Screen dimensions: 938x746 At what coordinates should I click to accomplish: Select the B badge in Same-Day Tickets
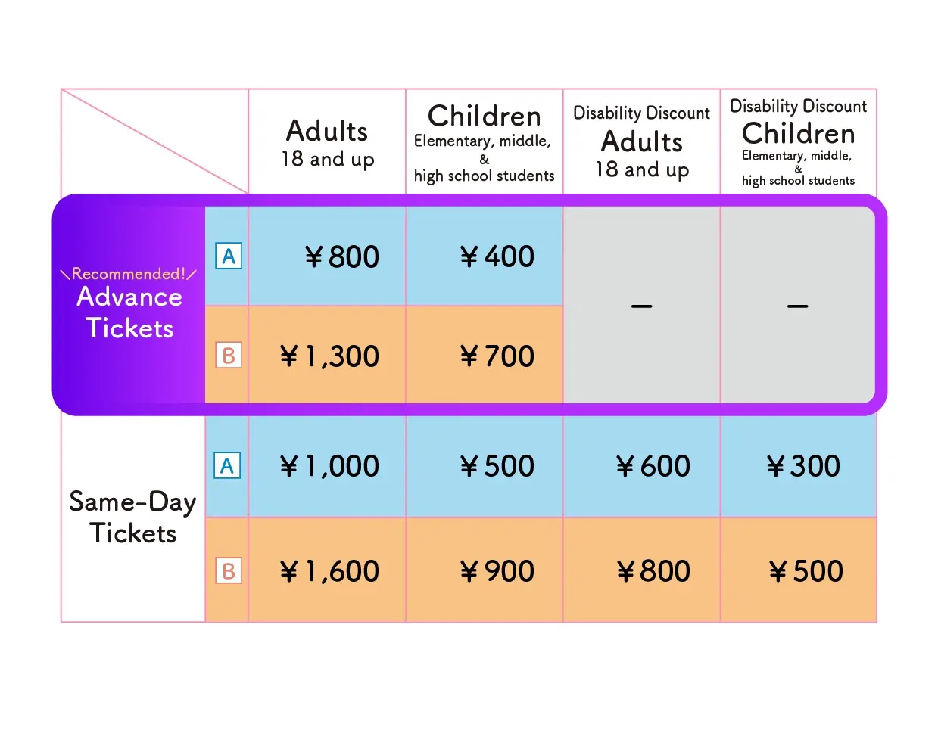[x=229, y=570]
